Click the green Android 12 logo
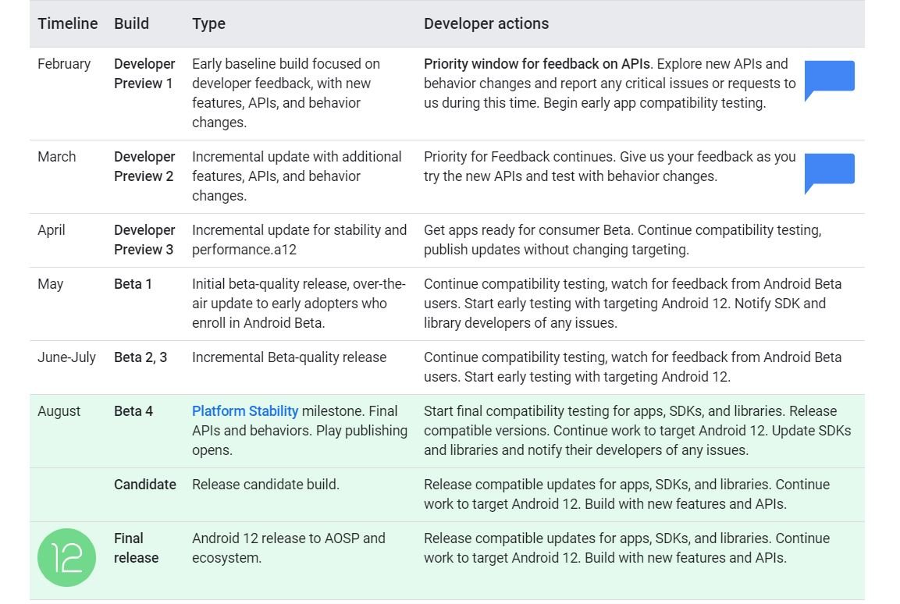 point(66,557)
